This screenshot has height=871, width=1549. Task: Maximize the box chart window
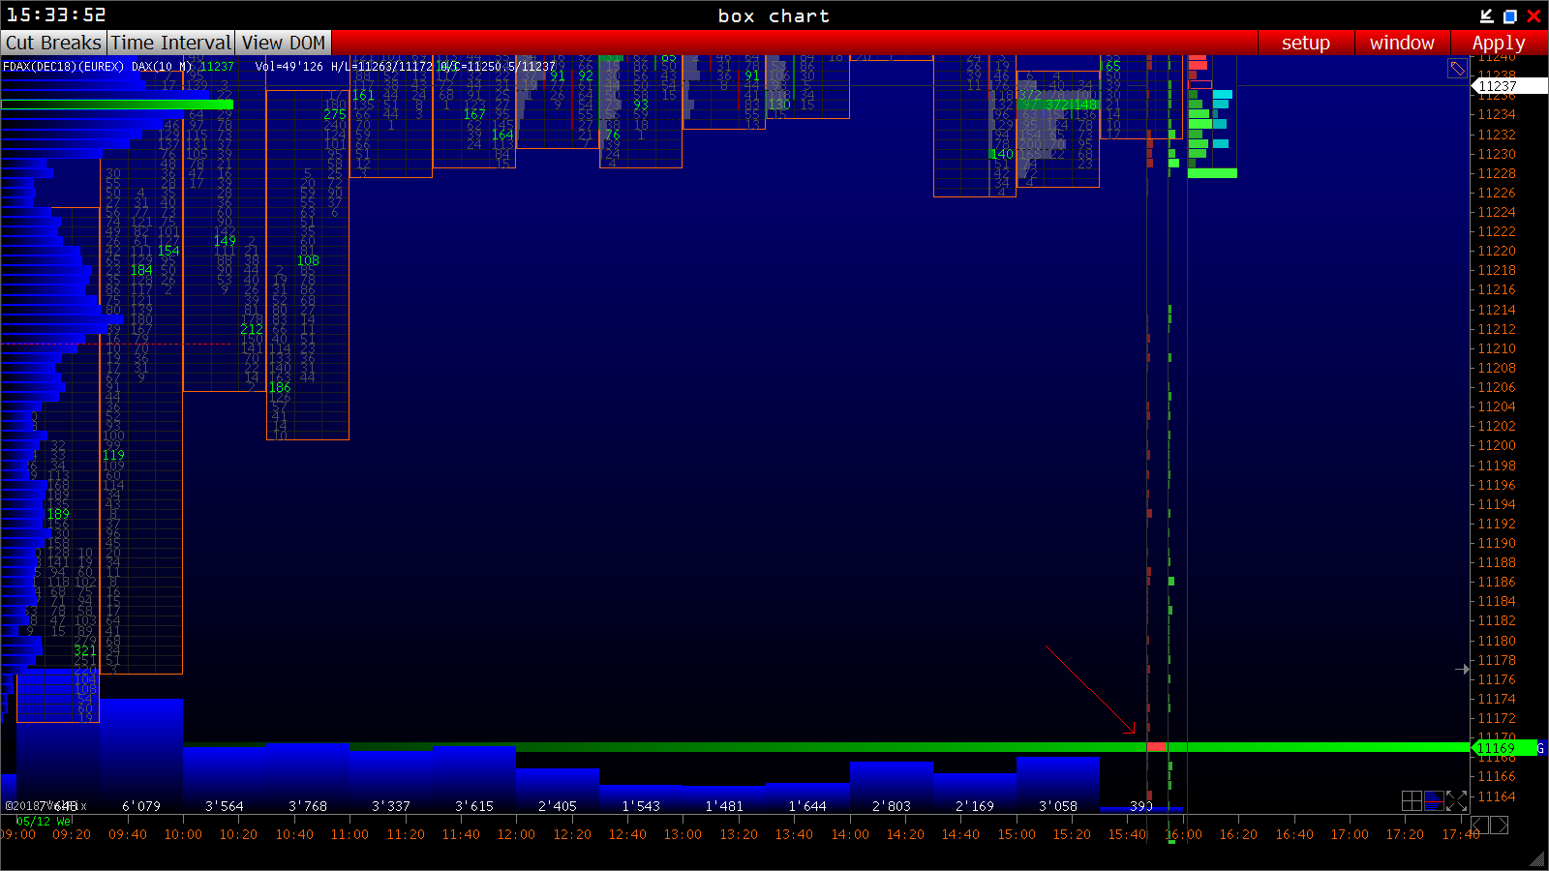pyautogui.click(x=1510, y=15)
